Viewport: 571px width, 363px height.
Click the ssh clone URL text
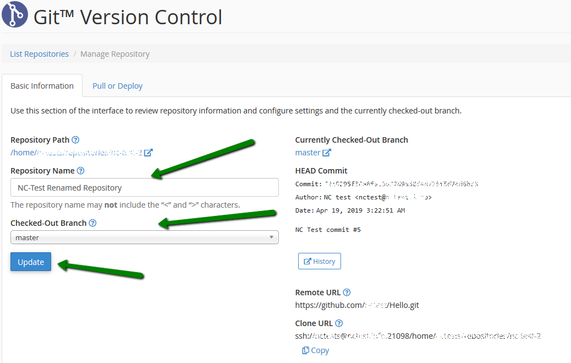[x=418, y=336]
